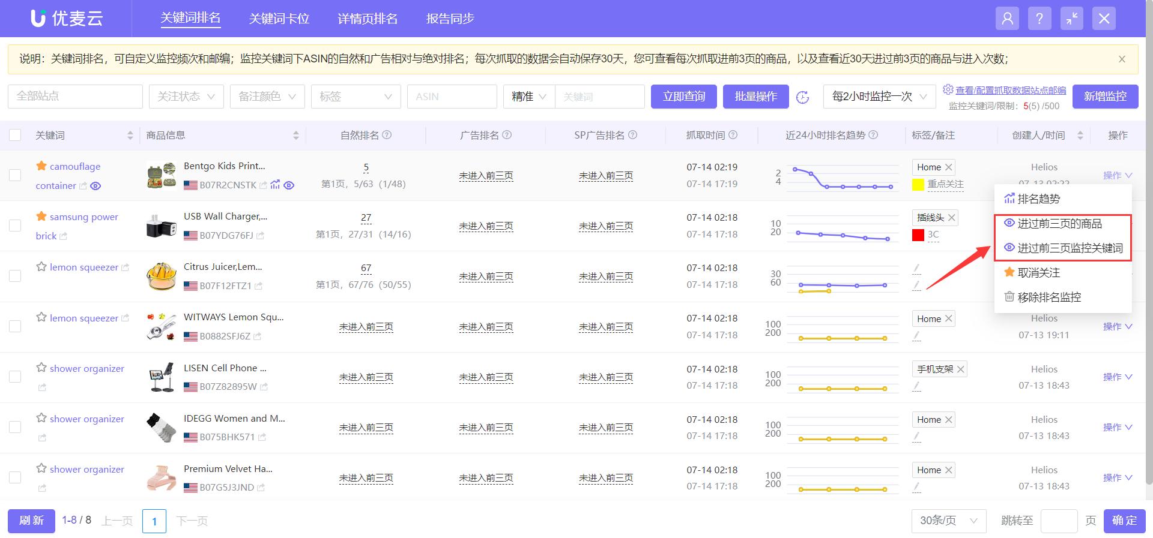Toggle eye icon beside camouflage container keyword
1153x538 pixels.
[x=95, y=186]
